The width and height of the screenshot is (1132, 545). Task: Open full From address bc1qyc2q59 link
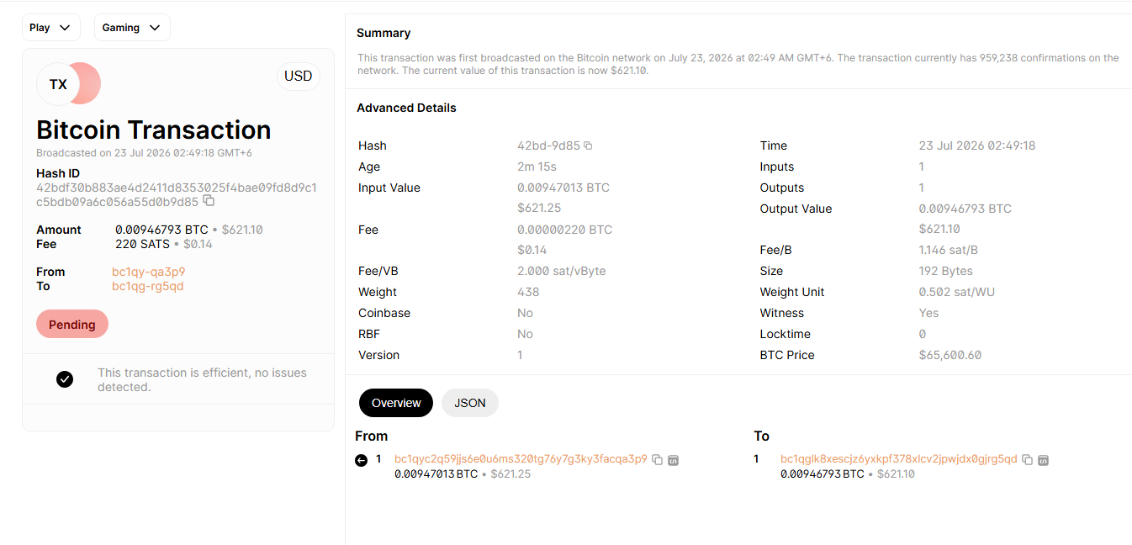tap(521, 459)
